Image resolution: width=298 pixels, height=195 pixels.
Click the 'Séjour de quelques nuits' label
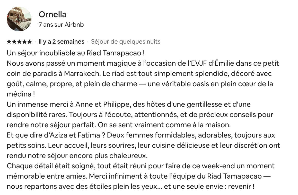click(126, 42)
